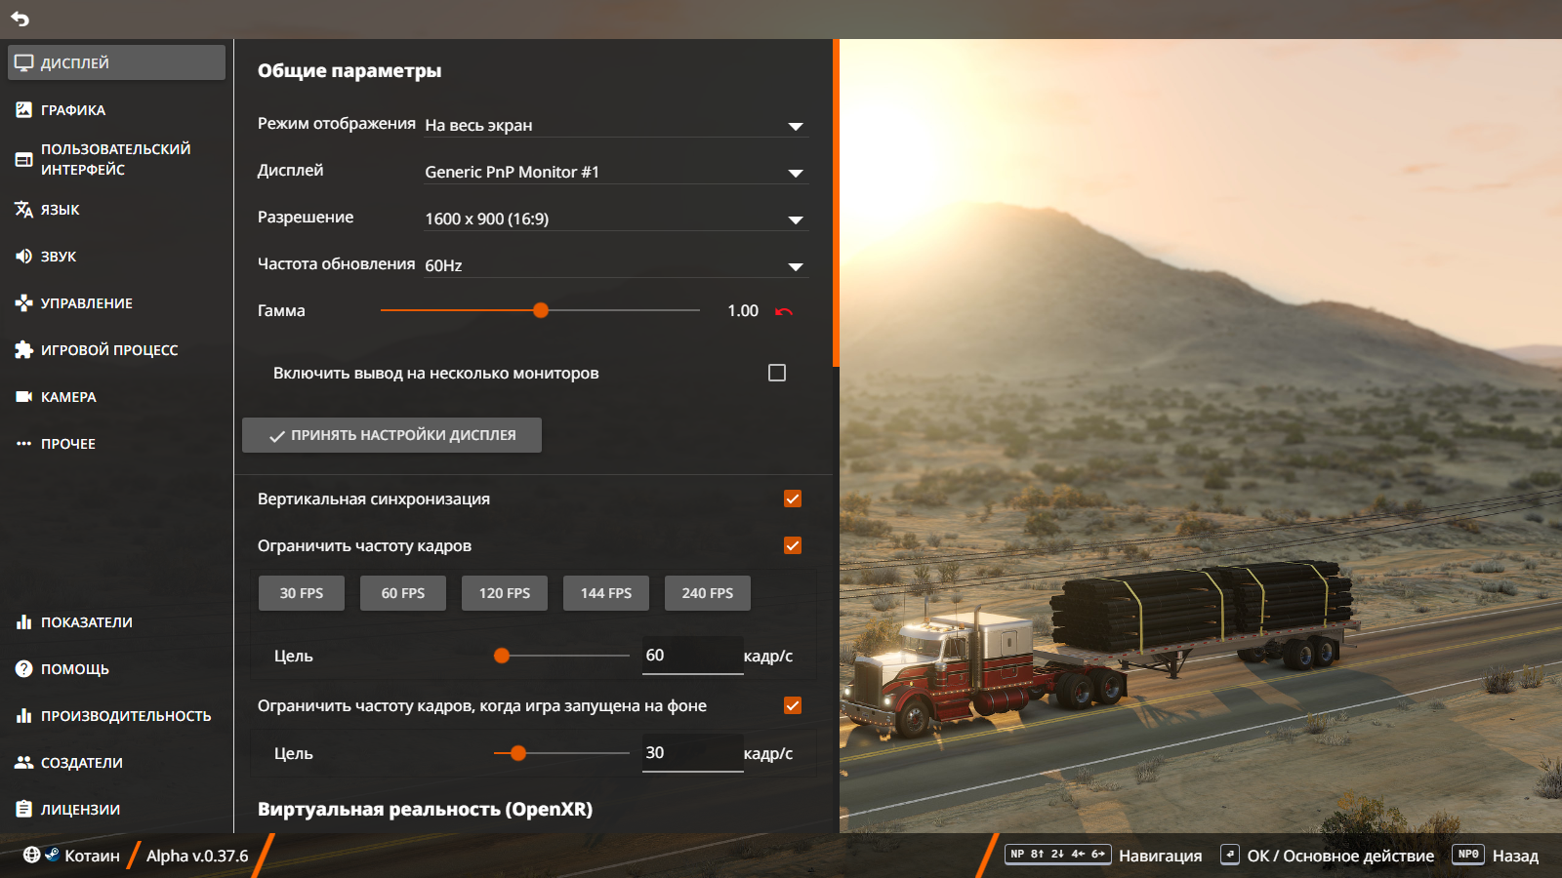Click the interface icon beside ПОЛЬЗОВАТЕЛЬСКИЙ ИНТЕРФЕЙС
The image size is (1562, 878).
[24, 159]
